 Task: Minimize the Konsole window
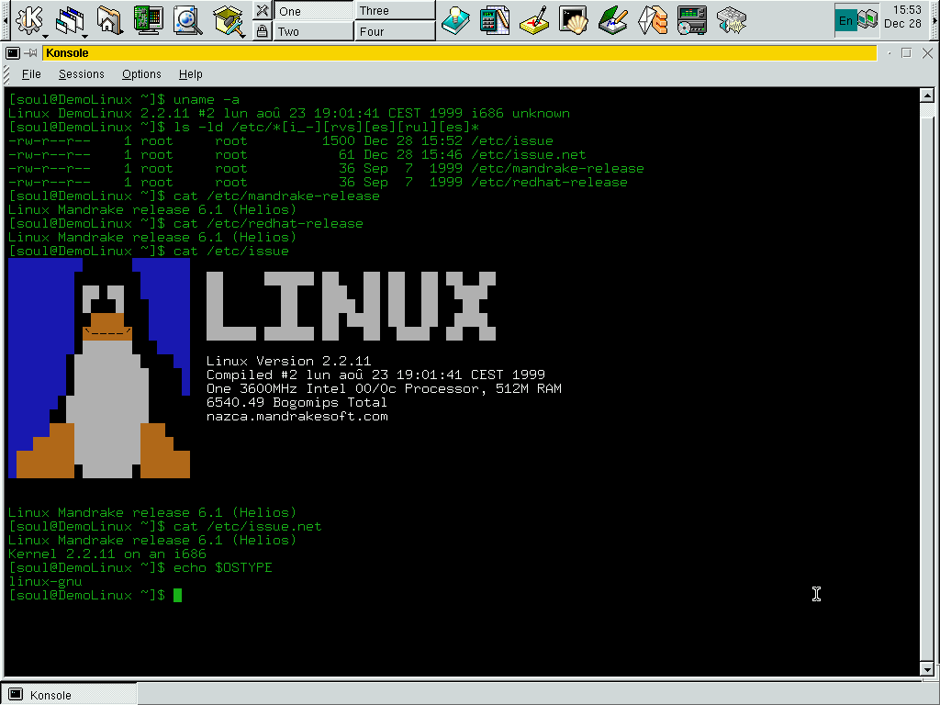point(889,53)
